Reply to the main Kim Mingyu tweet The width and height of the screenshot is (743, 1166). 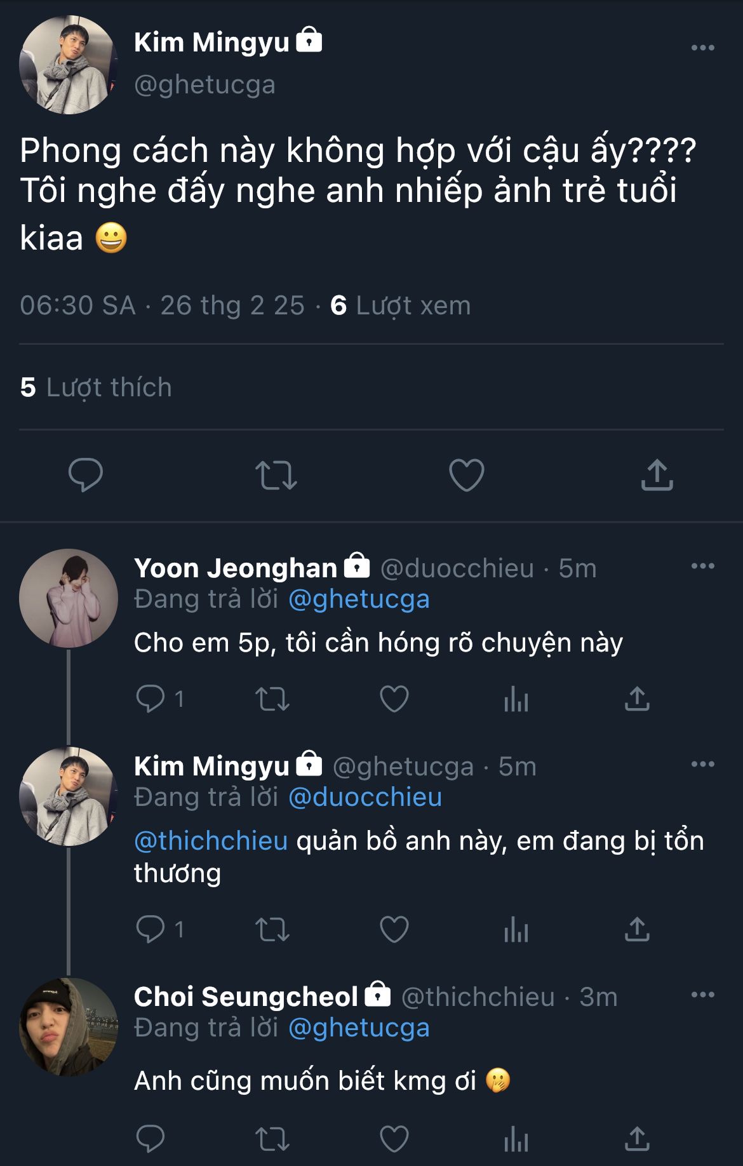[x=85, y=474]
